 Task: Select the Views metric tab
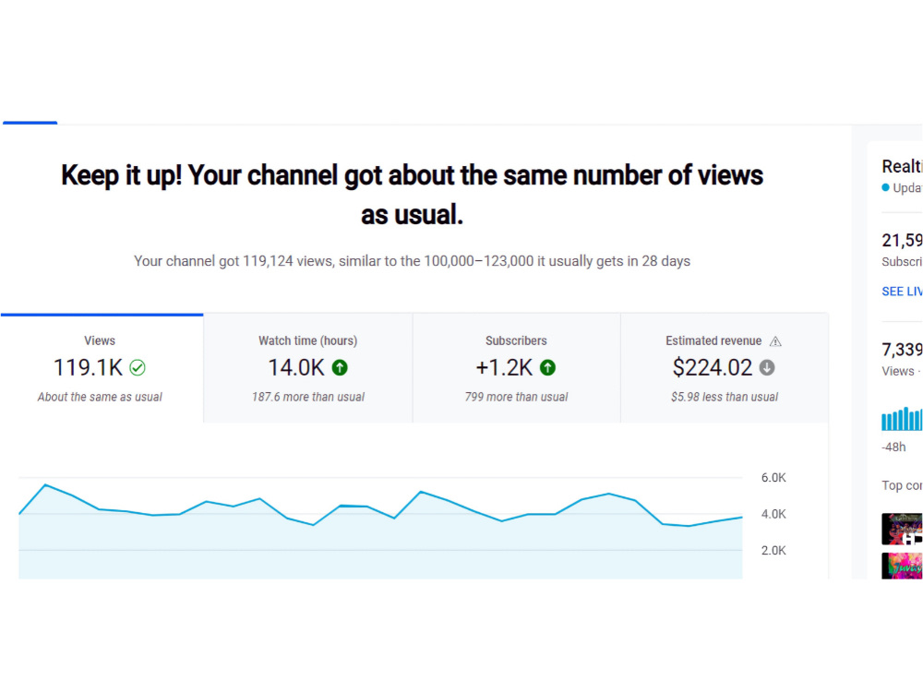click(102, 368)
